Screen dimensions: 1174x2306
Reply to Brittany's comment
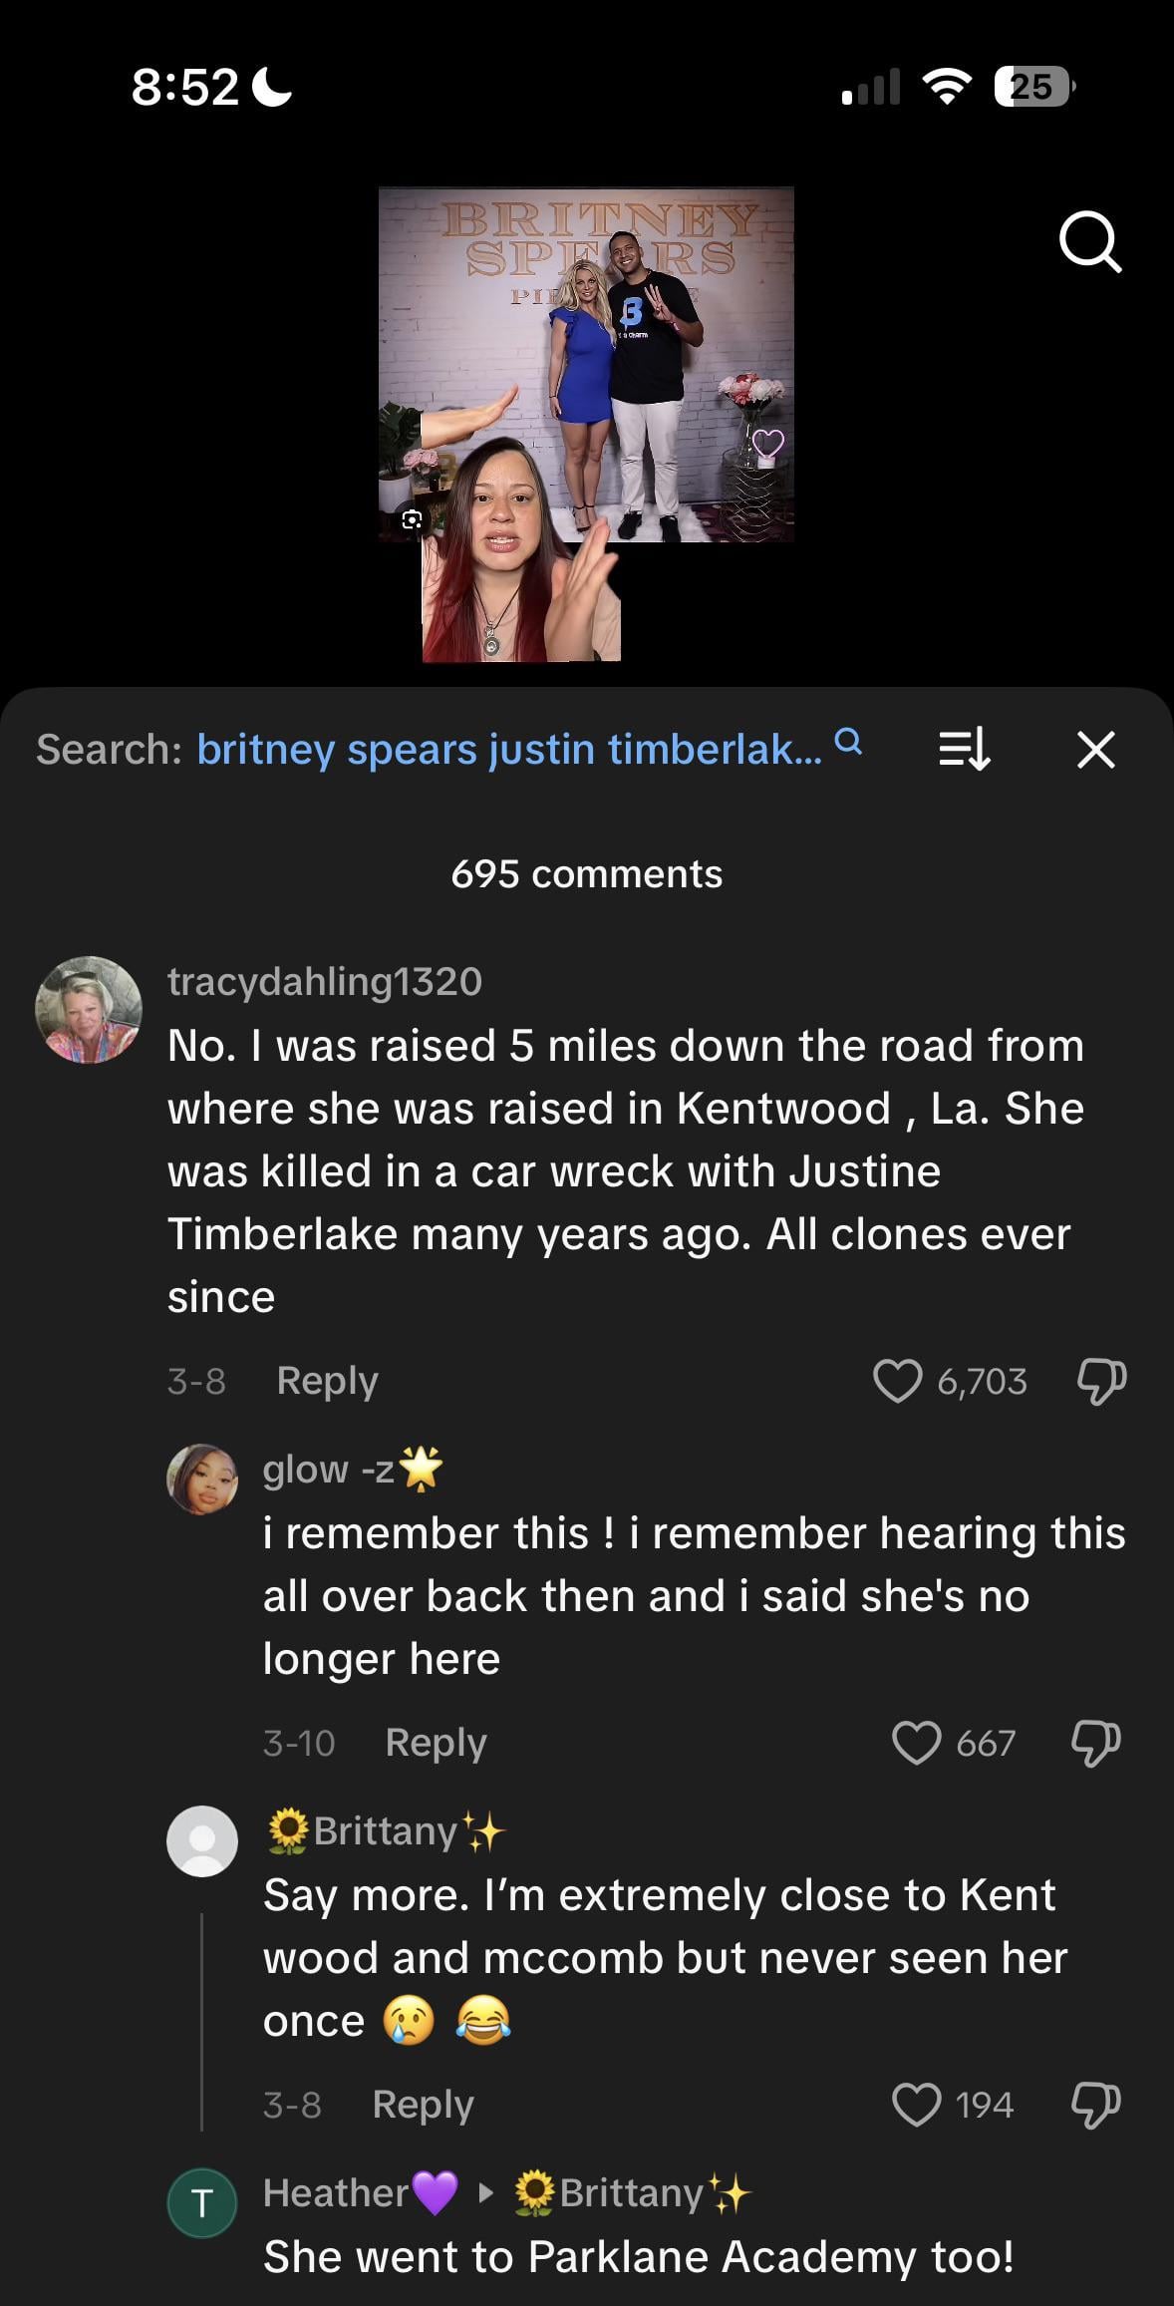423,2105
